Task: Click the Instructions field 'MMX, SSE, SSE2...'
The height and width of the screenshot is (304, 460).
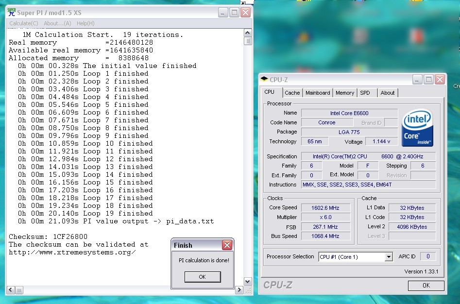Action: pos(369,185)
